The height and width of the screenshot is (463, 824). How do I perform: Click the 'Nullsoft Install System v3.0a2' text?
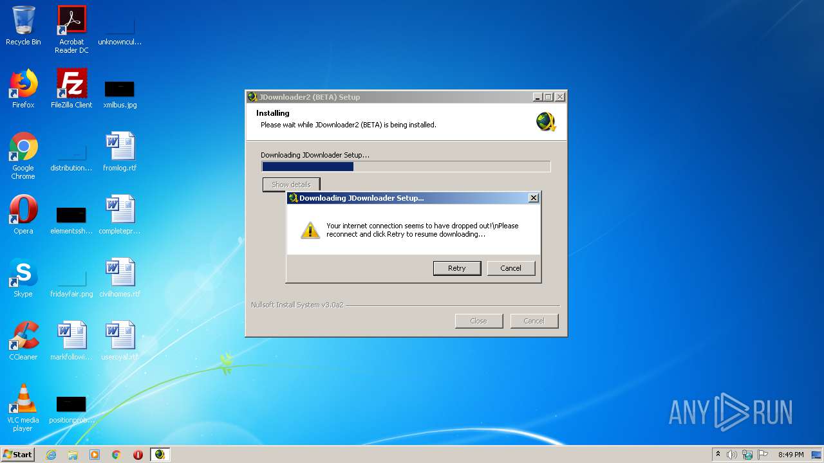click(x=297, y=305)
